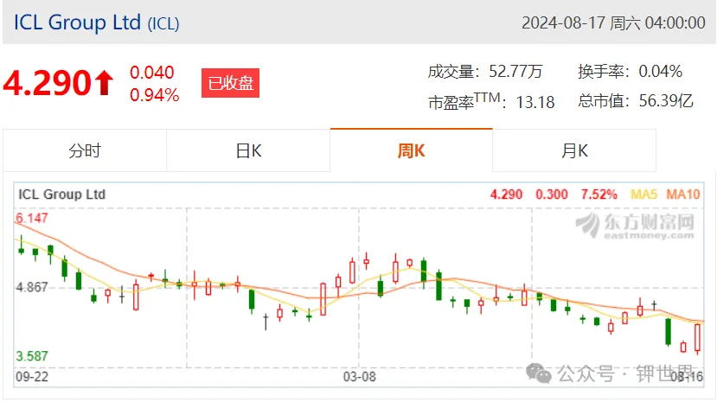Select the 周K tab
Screen dimensions: 717x402
pyautogui.click(x=411, y=150)
